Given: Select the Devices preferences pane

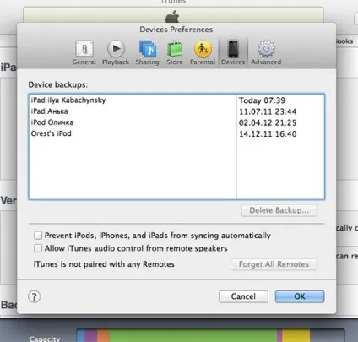Looking at the screenshot, I should click(x=233, y=53).
